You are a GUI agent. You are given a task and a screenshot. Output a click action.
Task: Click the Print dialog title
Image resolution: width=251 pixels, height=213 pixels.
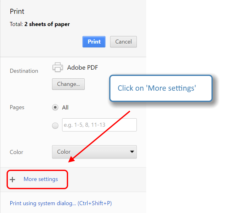(17, 12)
